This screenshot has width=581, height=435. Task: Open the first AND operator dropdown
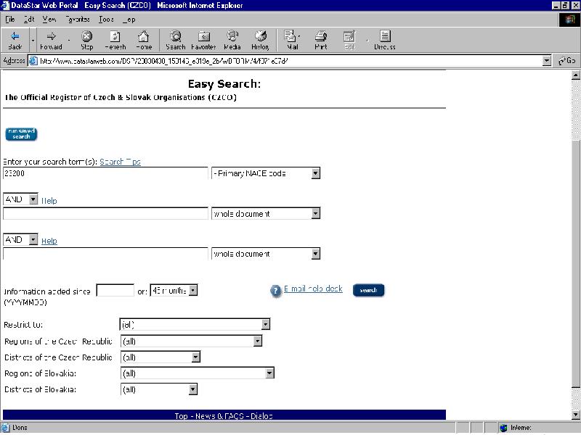click(x=33, y=199)
